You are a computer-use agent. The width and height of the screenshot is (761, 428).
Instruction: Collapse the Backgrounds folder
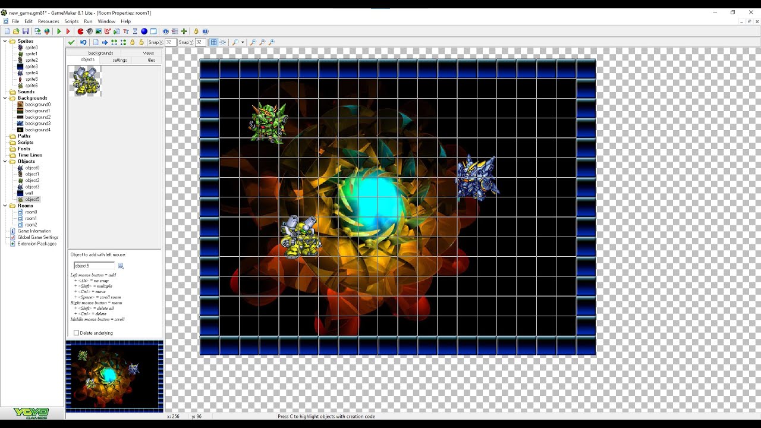[5, 98]
